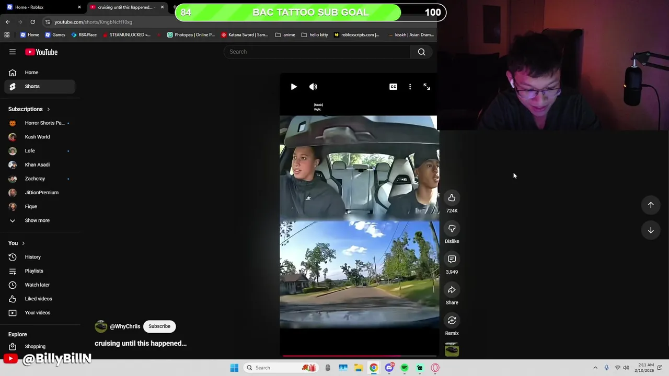Open the hello kitty bookmarks folder

(315, 35)
